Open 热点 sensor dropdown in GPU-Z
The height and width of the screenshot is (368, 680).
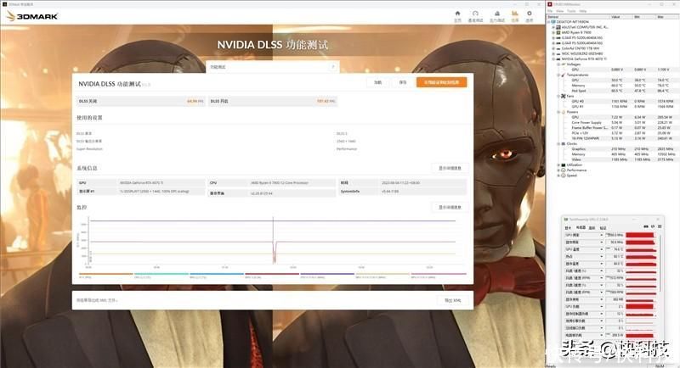coord(602,256)
